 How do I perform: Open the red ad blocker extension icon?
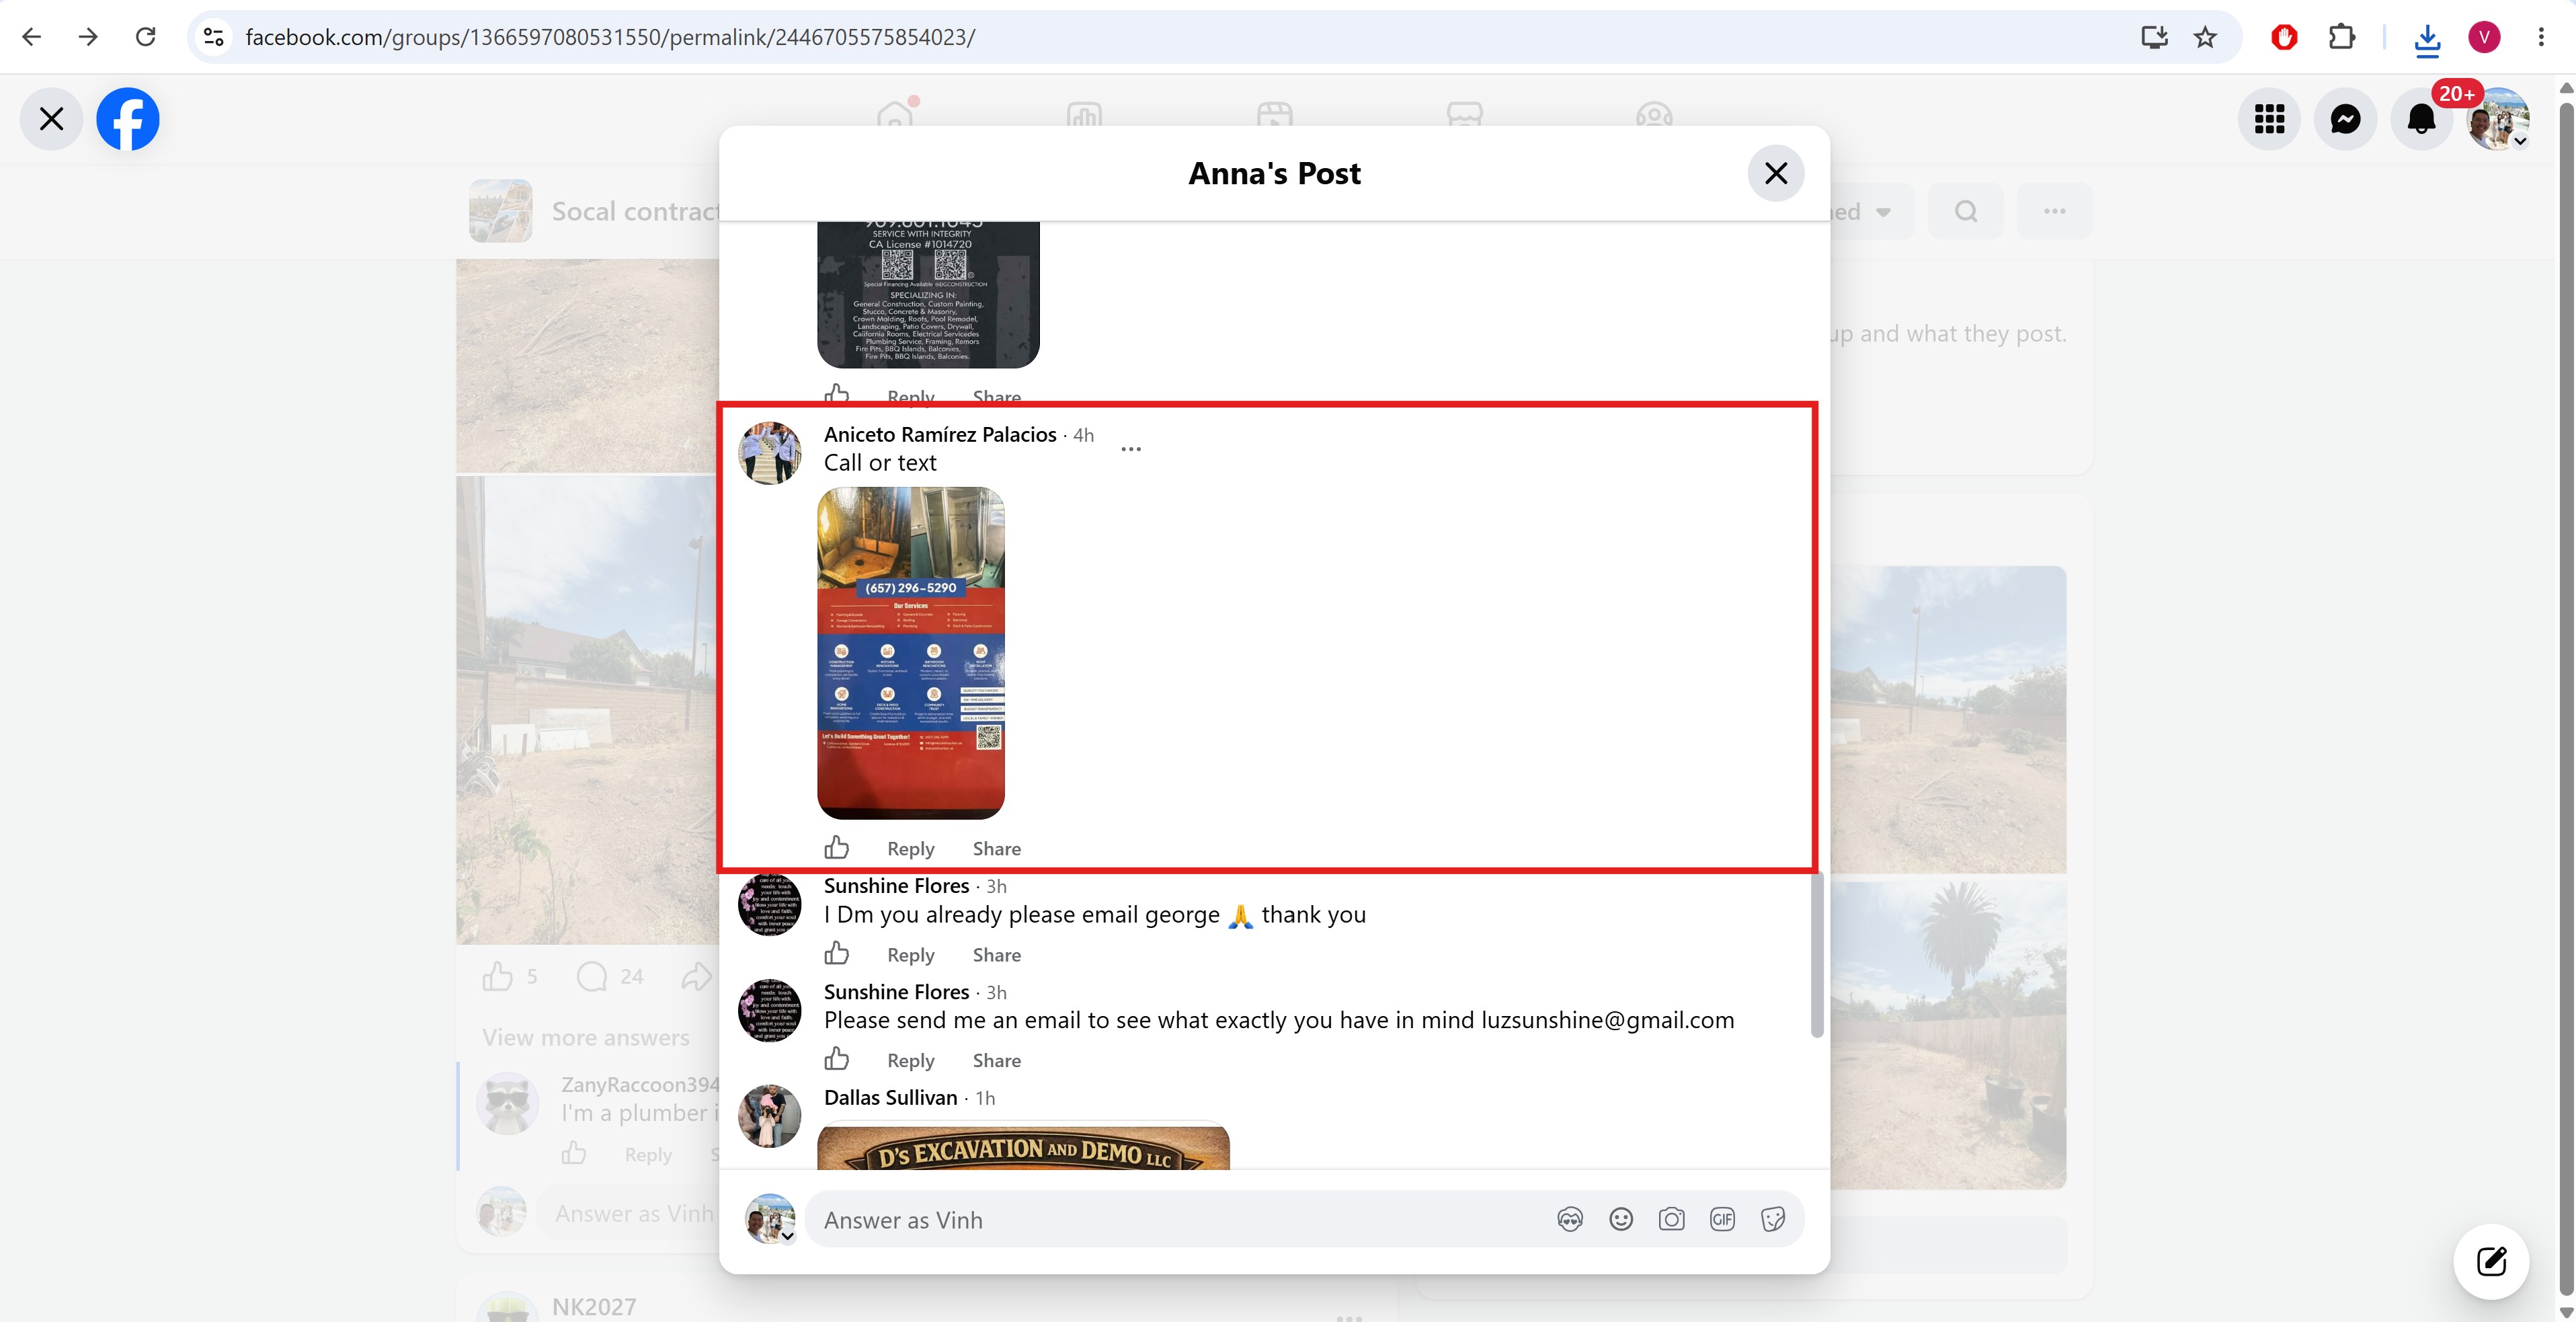point(2284,37)
